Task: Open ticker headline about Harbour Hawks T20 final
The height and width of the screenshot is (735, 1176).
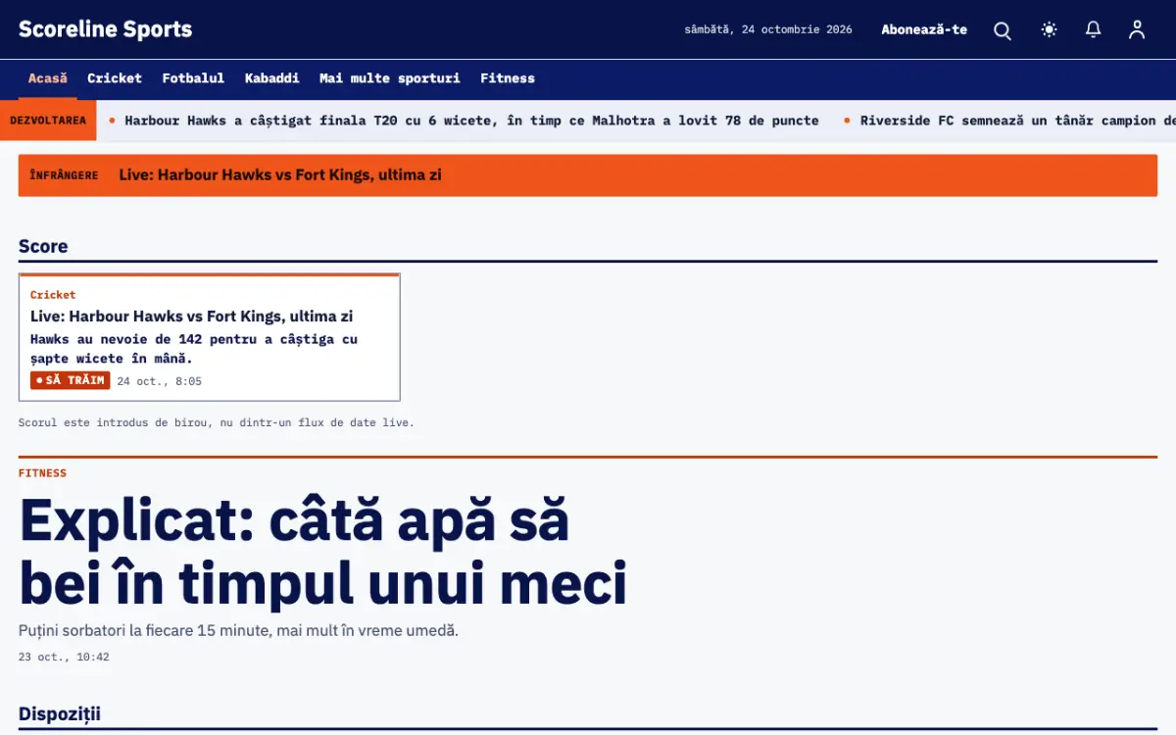Action: [x=471, y=121]
